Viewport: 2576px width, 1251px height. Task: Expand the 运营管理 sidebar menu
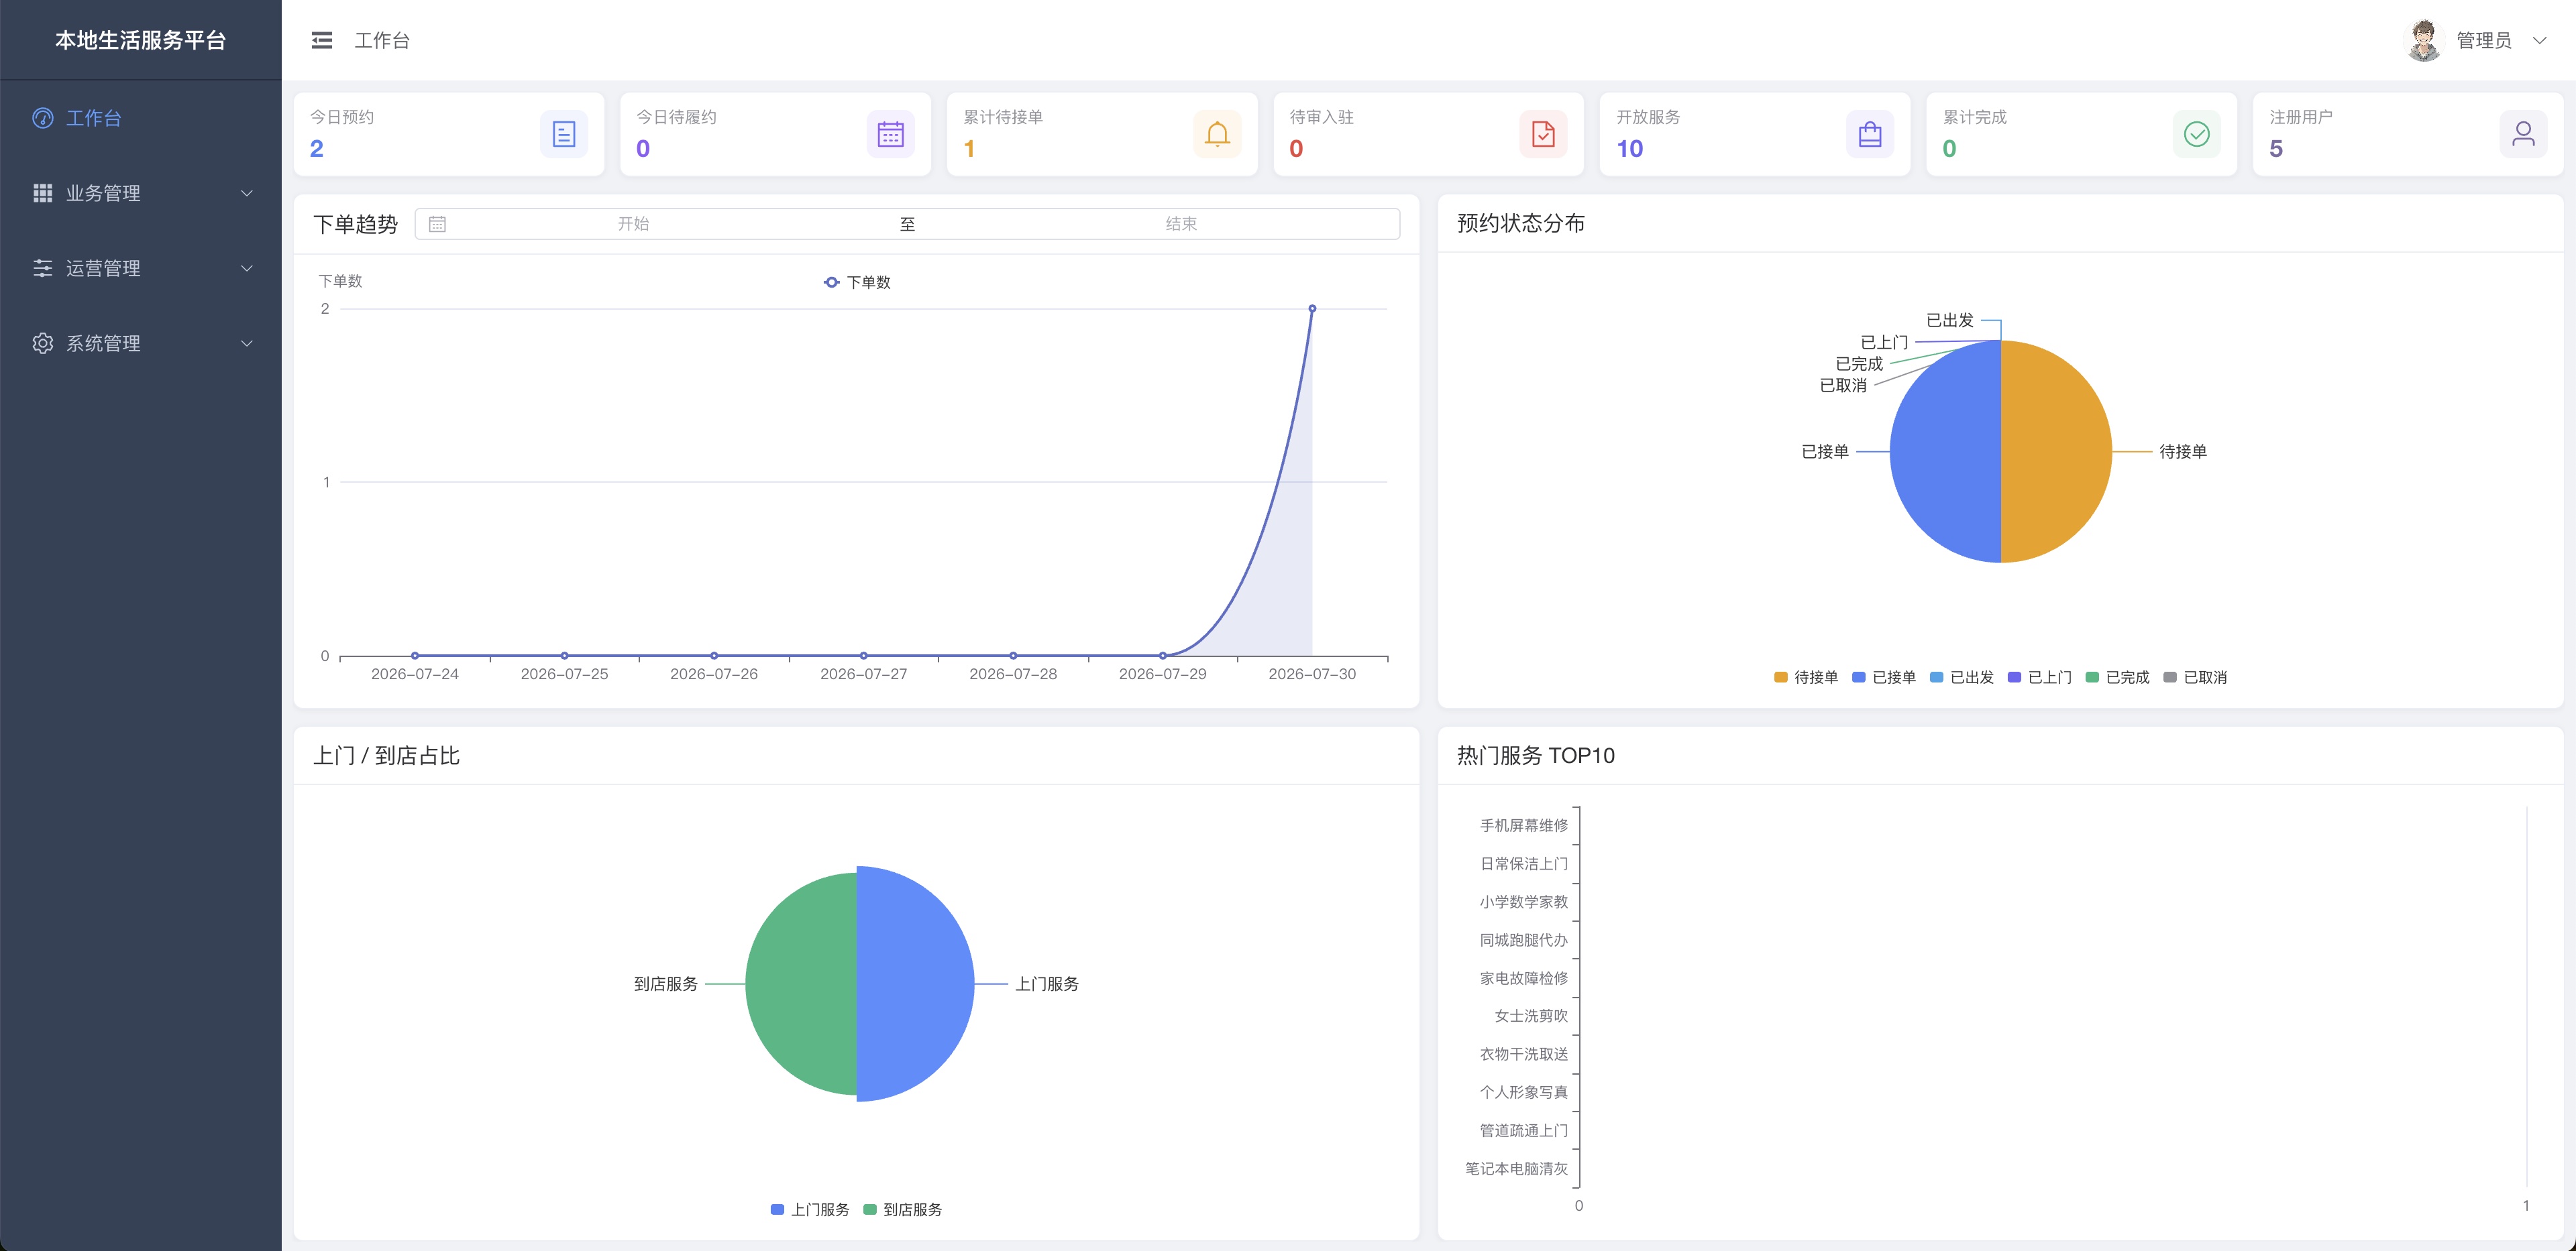141,267
